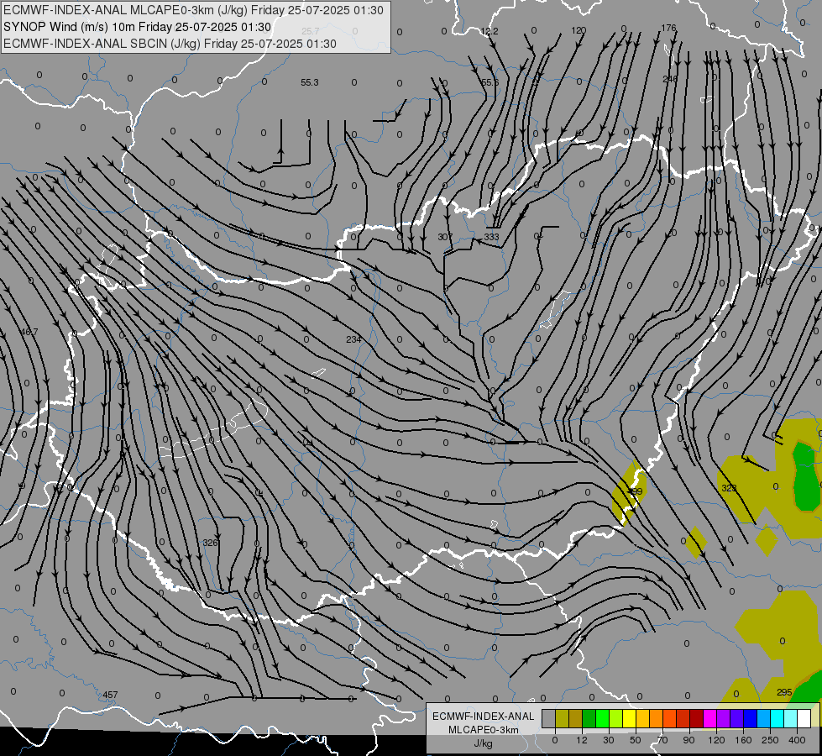Click map value 234

(353, 339)
